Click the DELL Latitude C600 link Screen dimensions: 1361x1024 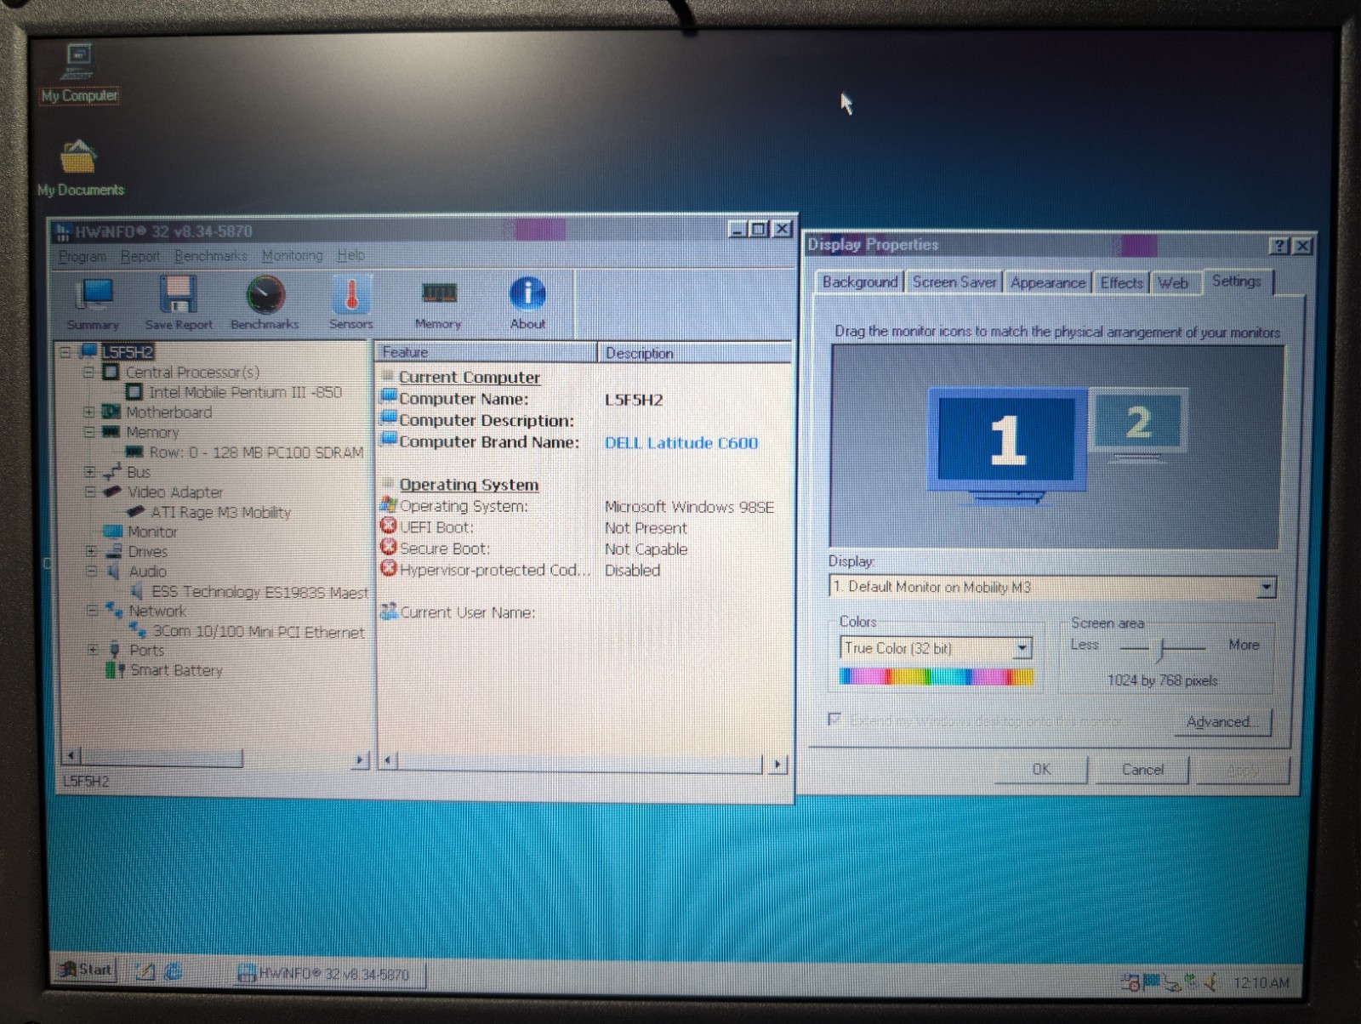pos(681,443)
